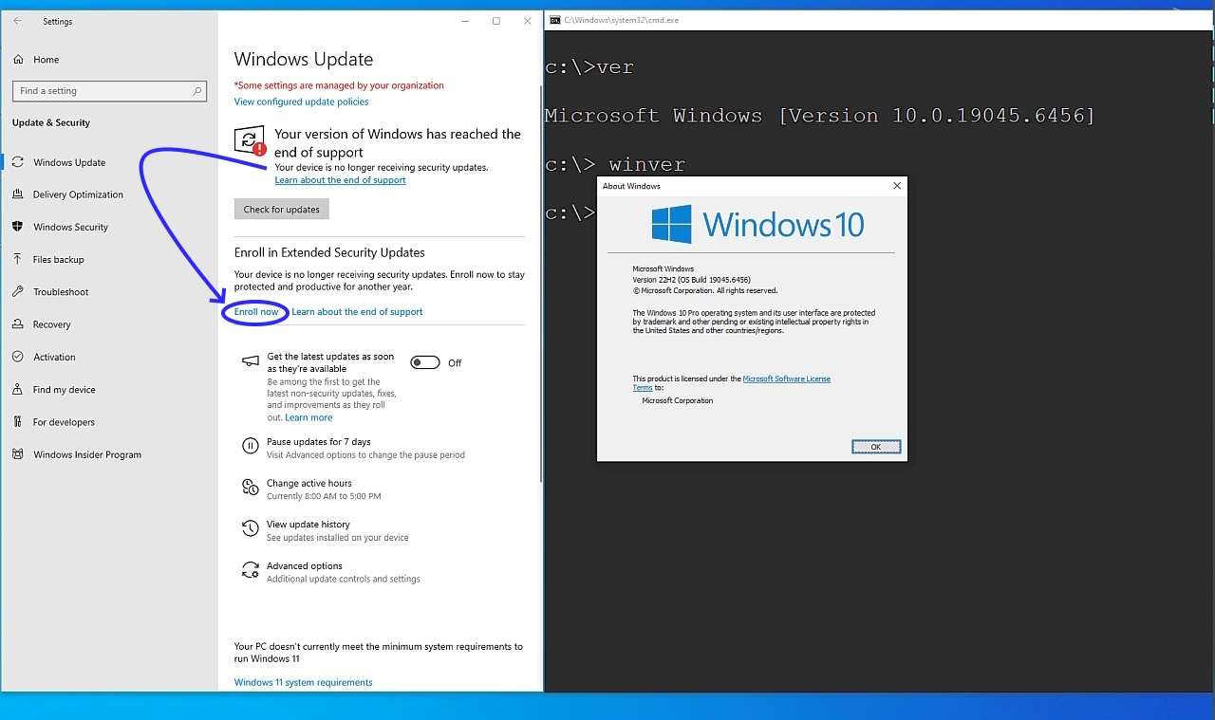Click the search magnifier in Find a setting

[197, 91]
